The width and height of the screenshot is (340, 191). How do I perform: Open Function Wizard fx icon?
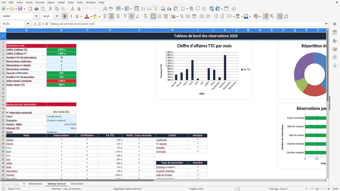coord(35,24)
